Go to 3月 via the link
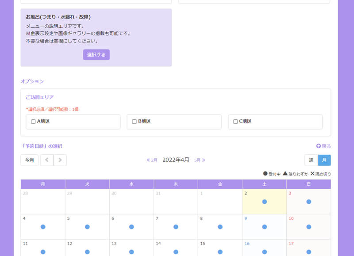 [152, 160]
